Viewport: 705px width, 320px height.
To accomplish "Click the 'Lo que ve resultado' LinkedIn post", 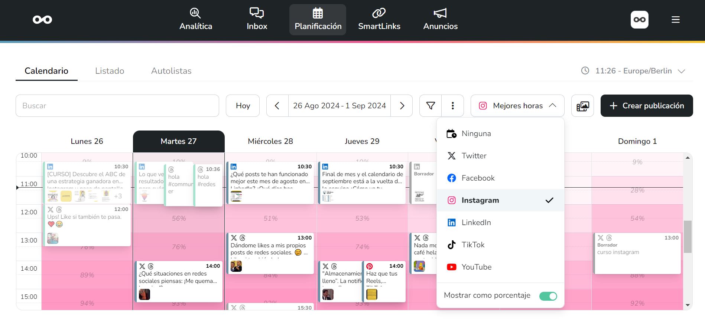I will (150, 182).
